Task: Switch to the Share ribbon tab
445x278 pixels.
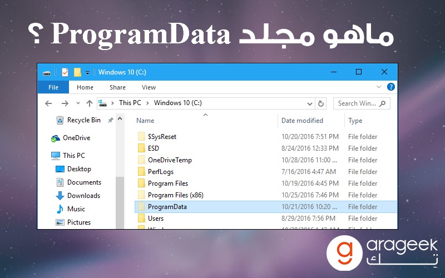Action: click(117, 87)
